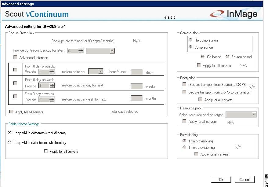The width and height of the screenshot is (268, 187).
Task: Select Keep VM in datastore's root directory
Action: pos(9,133)
